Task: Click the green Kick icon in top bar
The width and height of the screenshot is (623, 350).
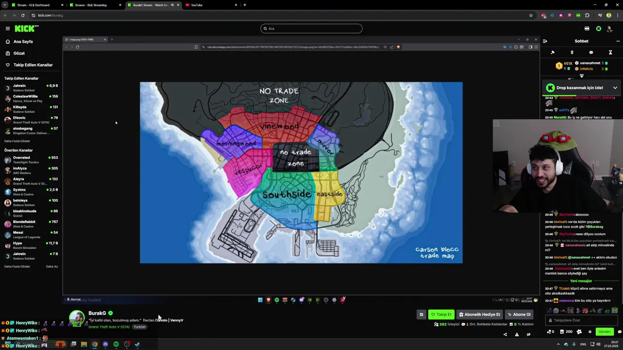Action: coord(599,29)
